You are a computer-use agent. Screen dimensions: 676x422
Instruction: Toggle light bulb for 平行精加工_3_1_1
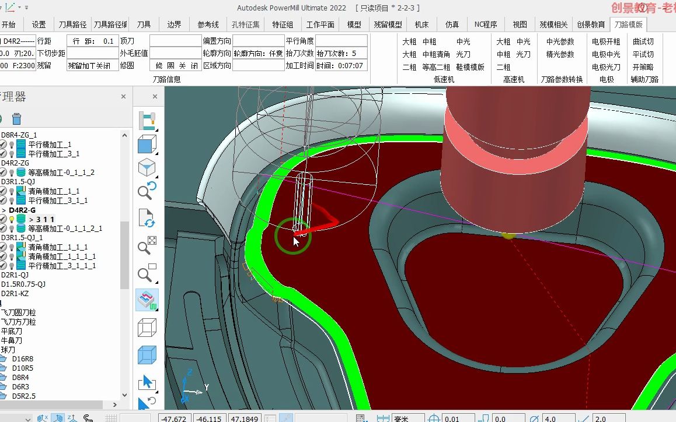pos(12,201)
